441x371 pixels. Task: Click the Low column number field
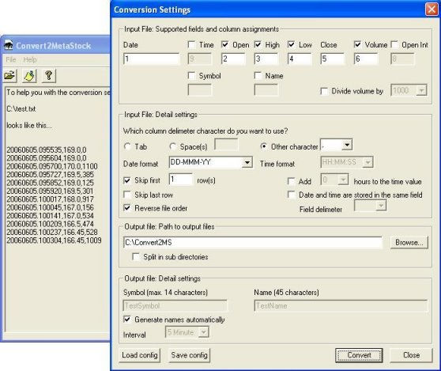[x=300, y=59]
